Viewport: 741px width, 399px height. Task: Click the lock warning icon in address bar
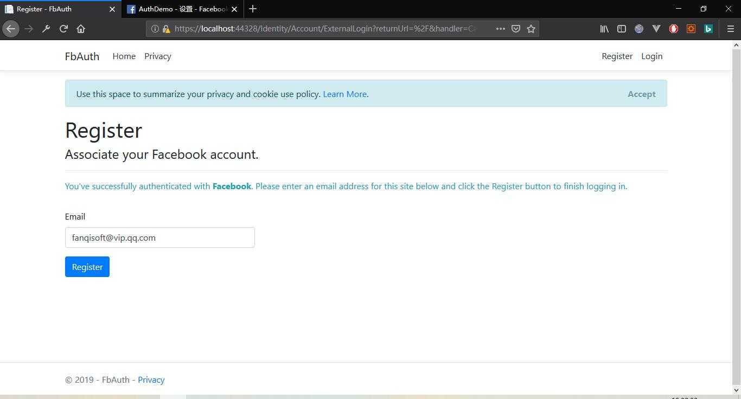(x=167, y=29)
